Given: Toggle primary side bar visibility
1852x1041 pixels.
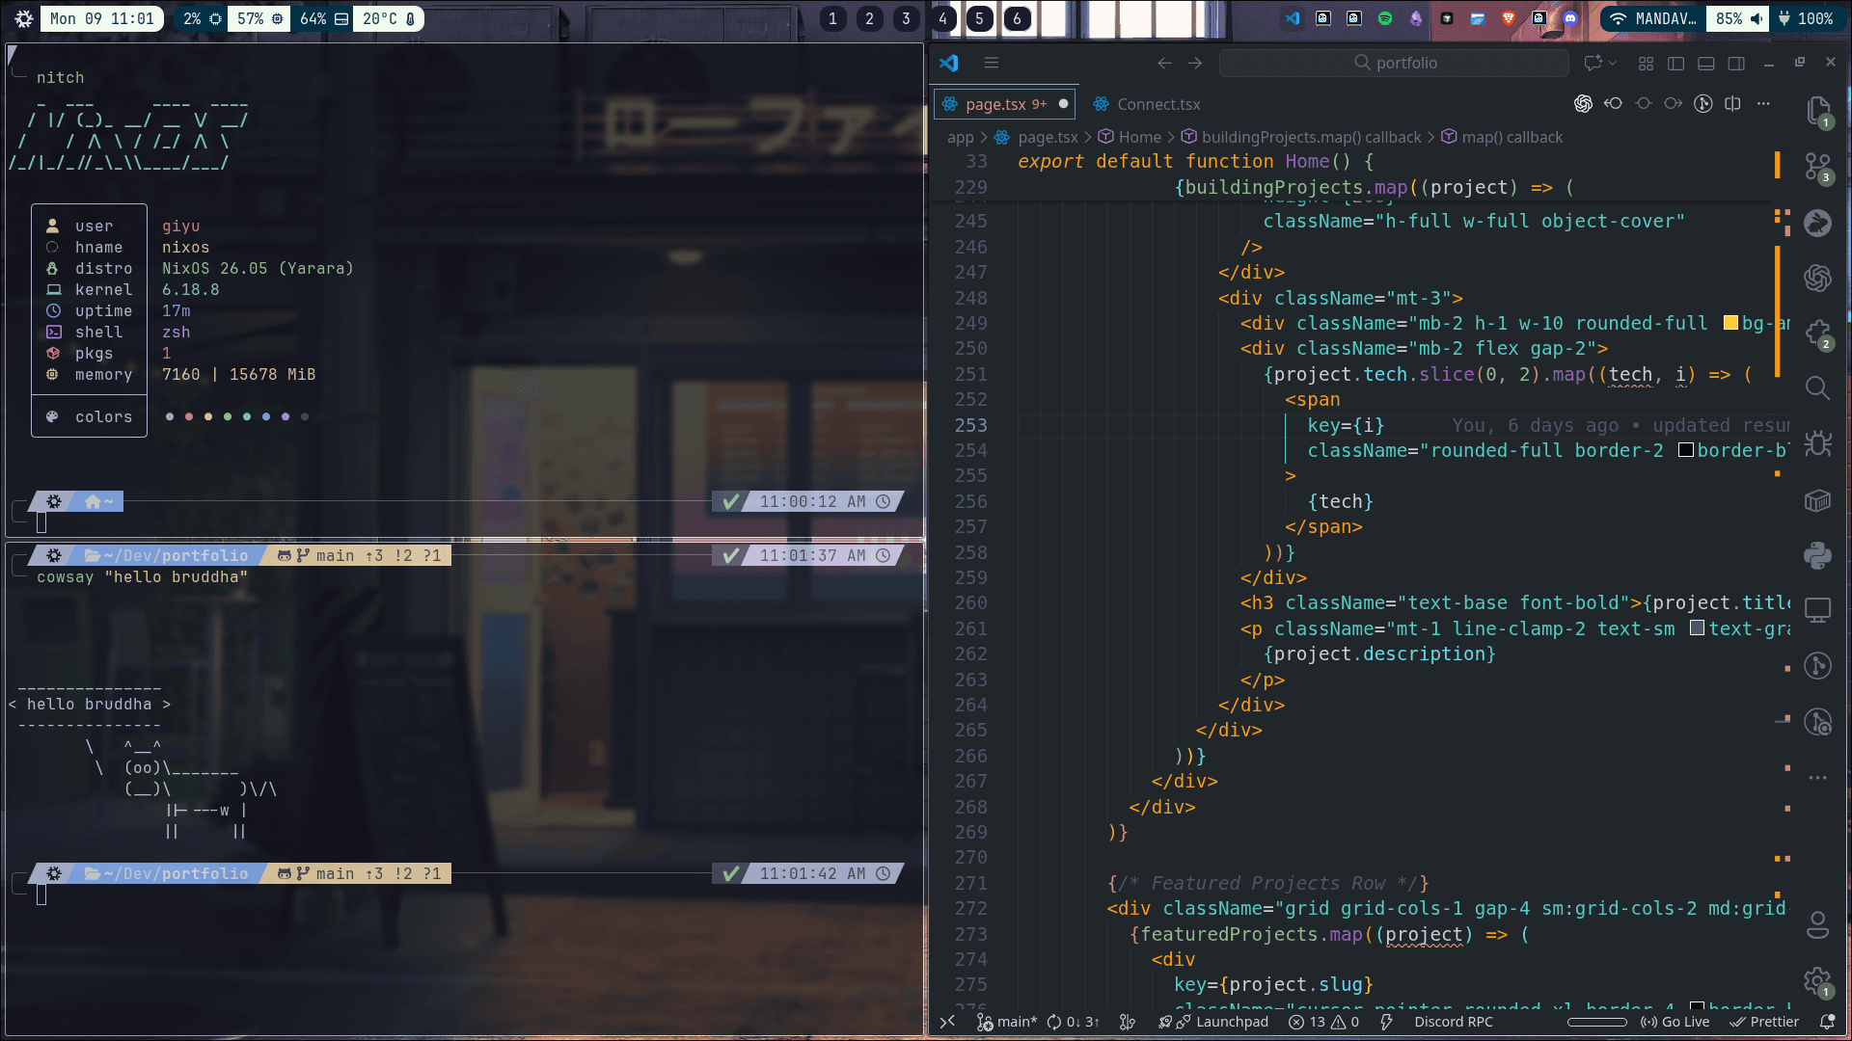Looking at the screenshot, I should pyautogui.click(x=1675, y=64).
